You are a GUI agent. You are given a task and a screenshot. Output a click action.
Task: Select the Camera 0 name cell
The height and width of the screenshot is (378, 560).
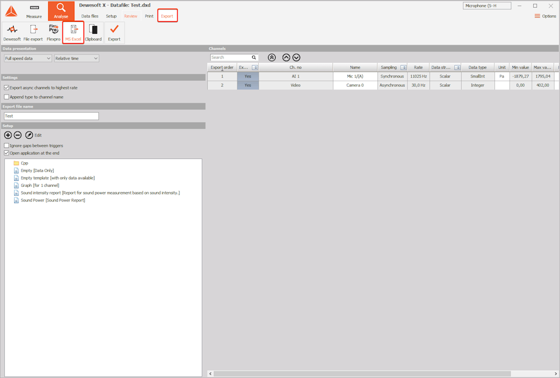click(x=355, y=85)
